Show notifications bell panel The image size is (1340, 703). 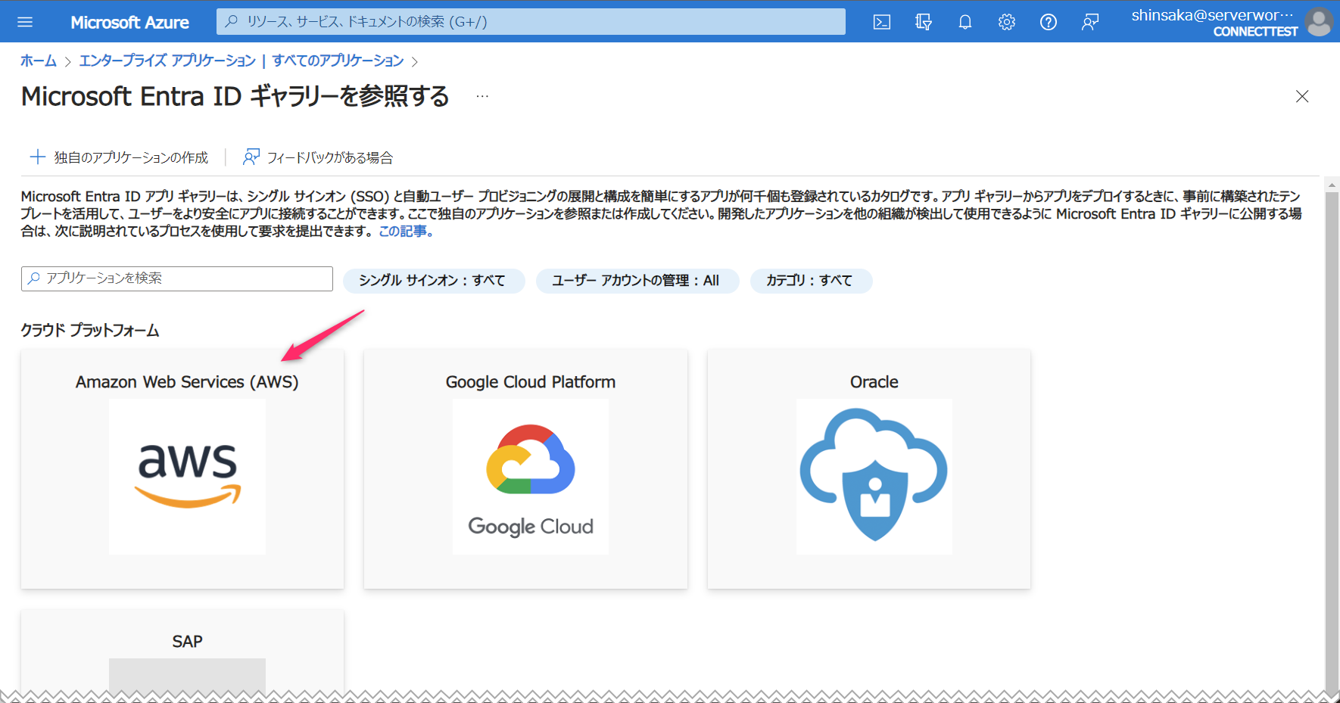coord(965,22)
